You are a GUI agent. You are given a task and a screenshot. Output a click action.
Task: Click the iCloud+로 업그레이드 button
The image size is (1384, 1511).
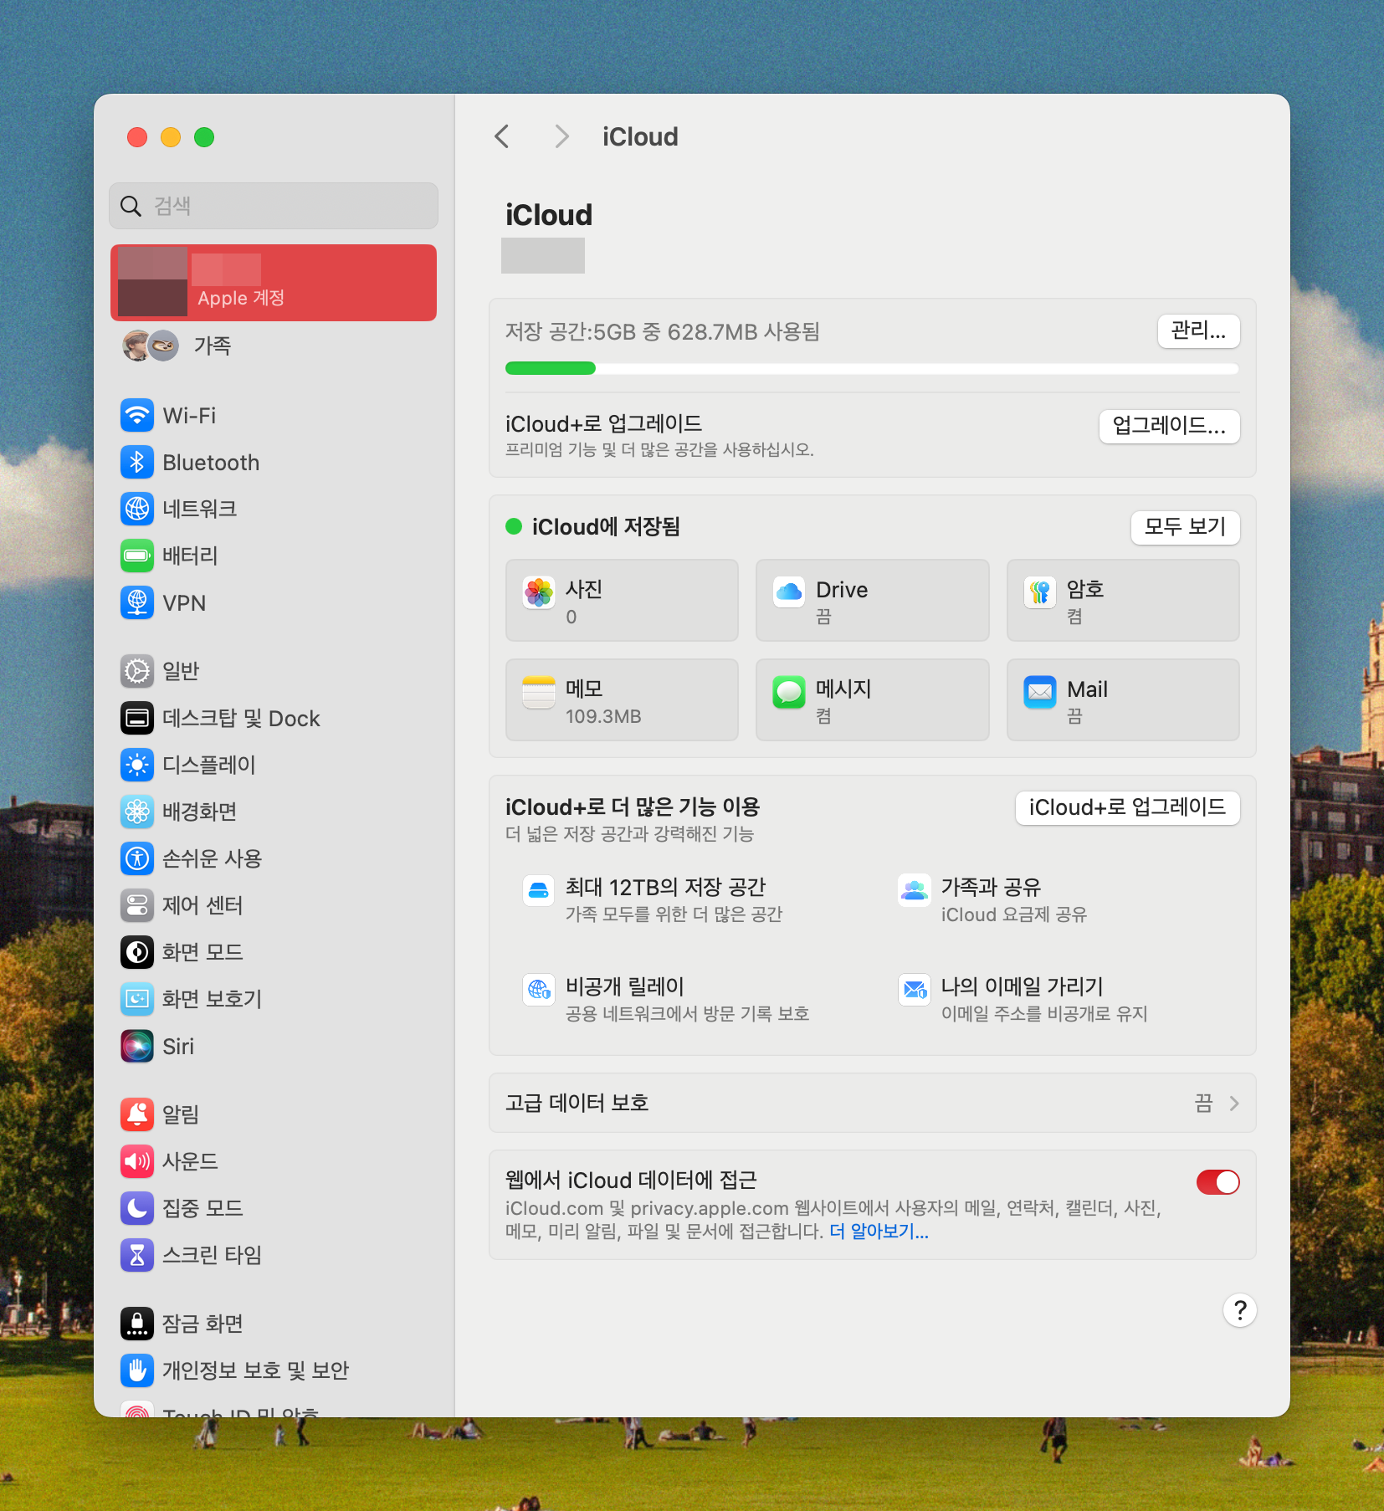click(x=1127, y=808)
